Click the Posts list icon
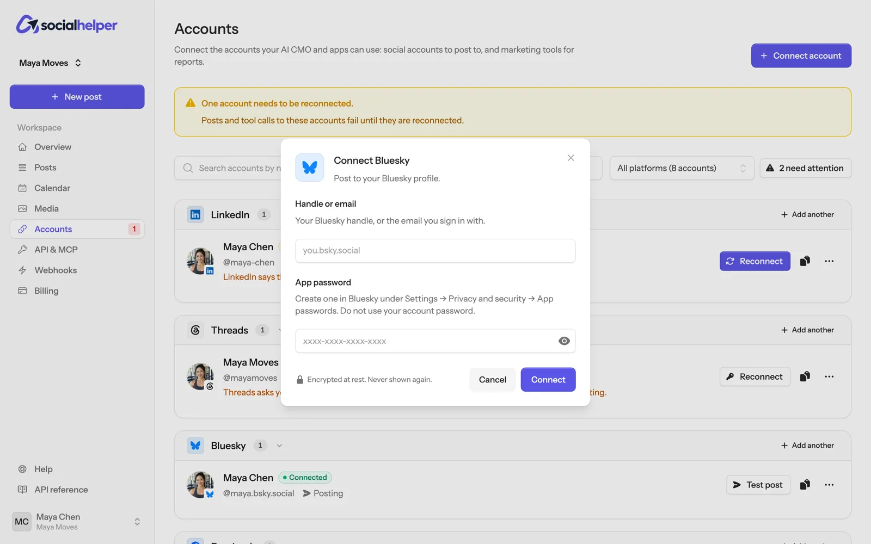This screenshot has width=871, height=544. point(22,168)
